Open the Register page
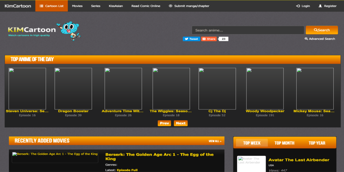Screen dimensions: 344x172 (x=328, y=6)
